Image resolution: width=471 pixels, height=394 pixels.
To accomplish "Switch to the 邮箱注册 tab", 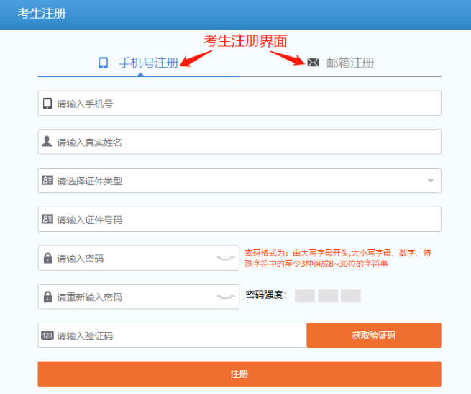I will (349, 63).
